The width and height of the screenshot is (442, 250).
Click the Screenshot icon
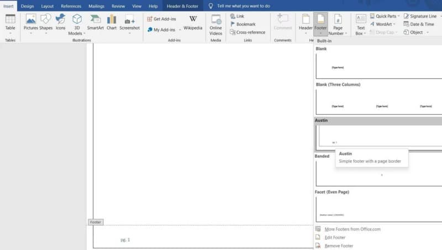click(129, 19)
